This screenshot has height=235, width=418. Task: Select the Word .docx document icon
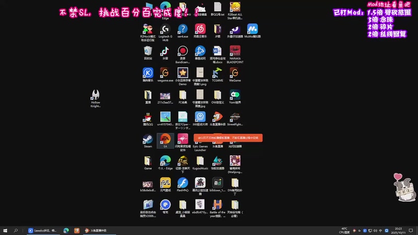coord(217,54)
